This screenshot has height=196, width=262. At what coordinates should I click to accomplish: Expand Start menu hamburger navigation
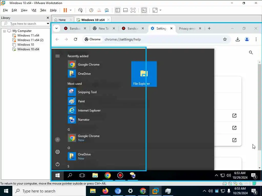click(58, 56)
